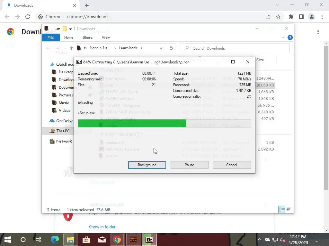Select Darrin De... breadcrumb segment
This screenshot has height=246, width=329.
point(100,48)
